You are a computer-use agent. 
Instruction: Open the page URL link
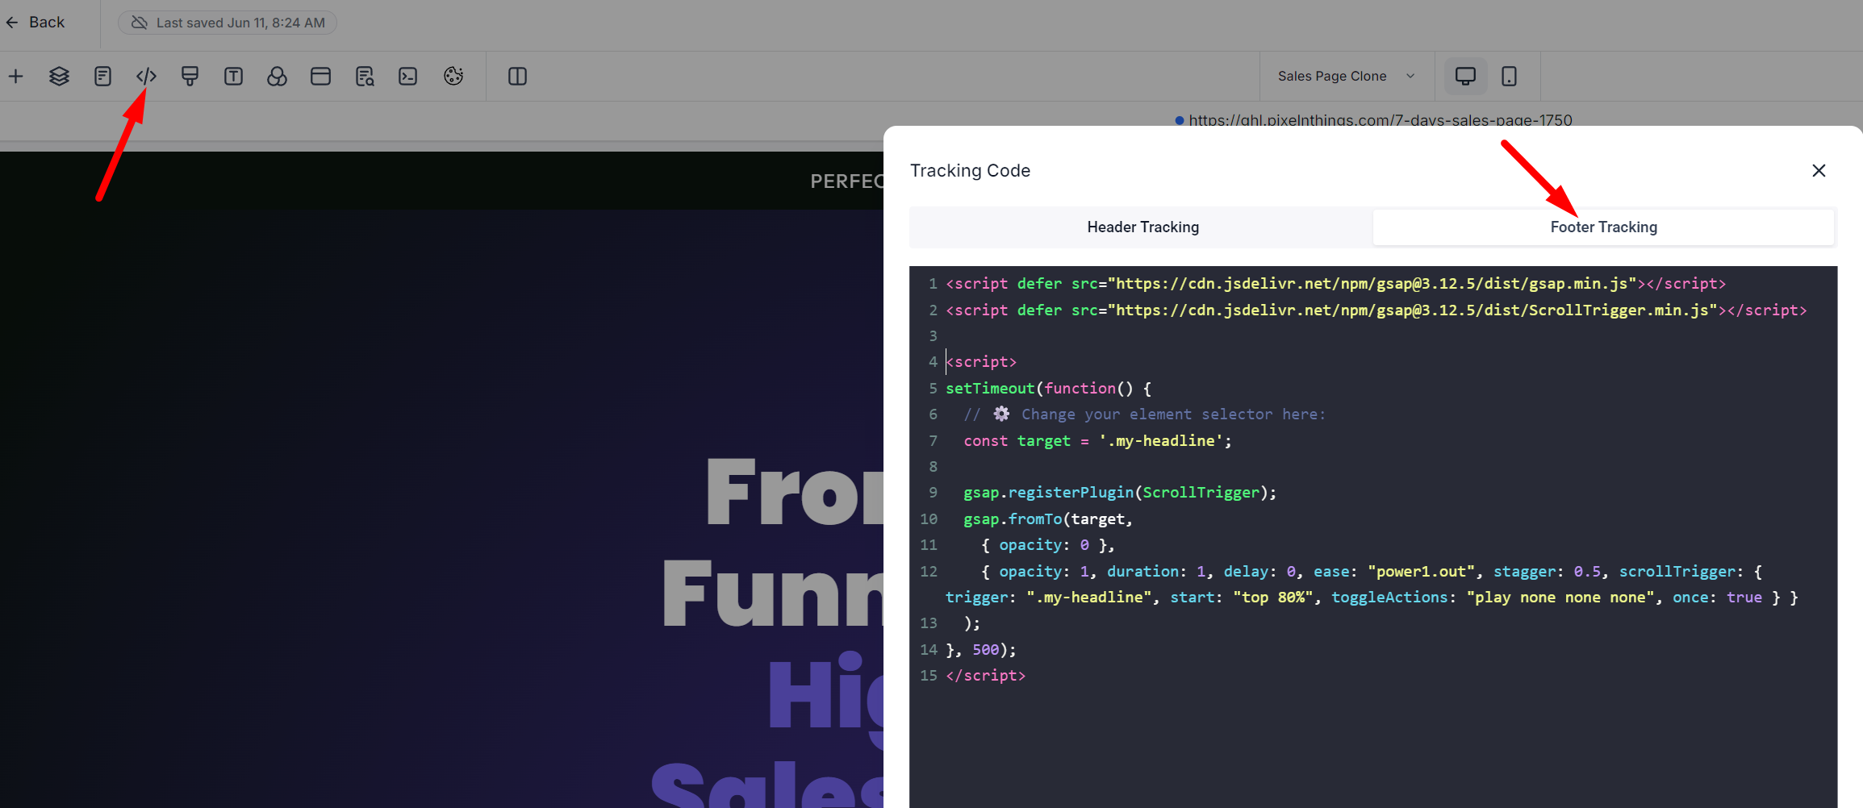1380,120
